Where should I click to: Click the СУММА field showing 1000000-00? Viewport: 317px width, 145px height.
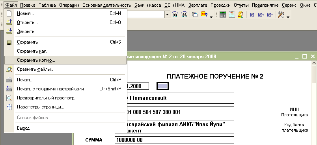coord(174,140)
